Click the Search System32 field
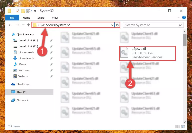The image size is (192, 133). pyautogui.click(x=153, y=25)
